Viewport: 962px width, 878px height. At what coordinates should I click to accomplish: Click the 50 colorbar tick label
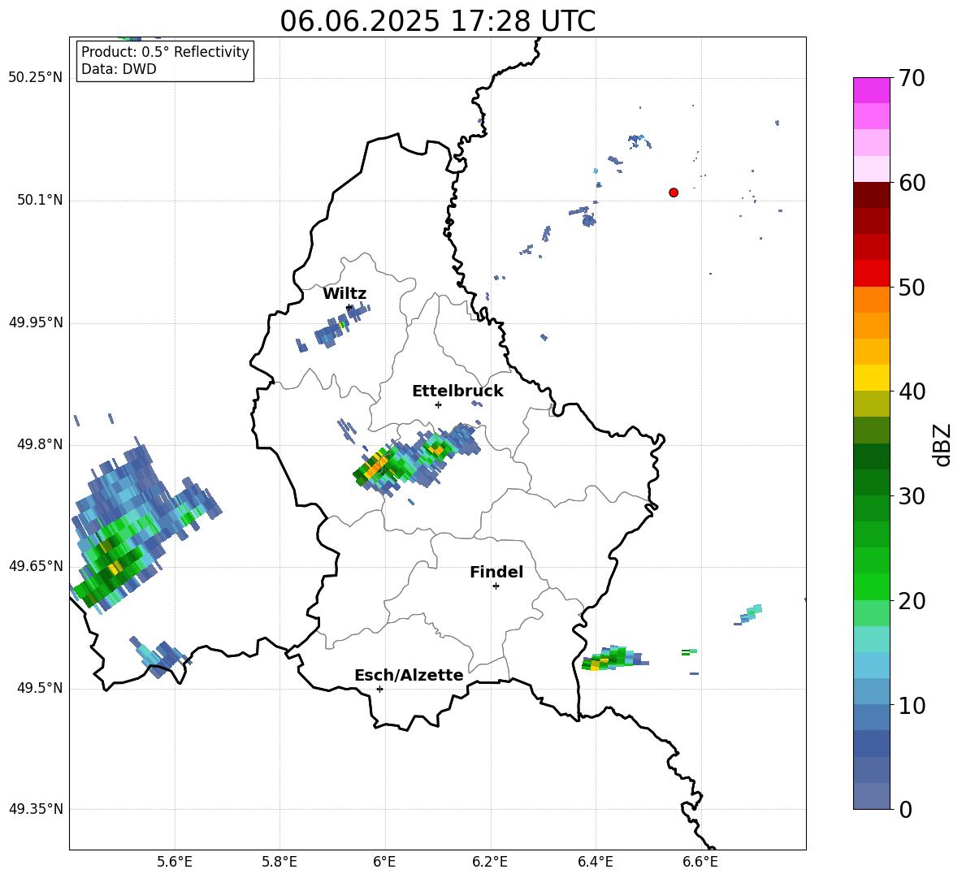[912, 287]
